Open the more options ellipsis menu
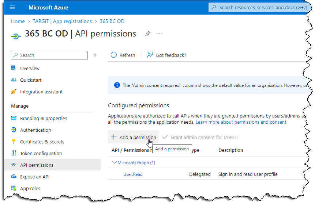315x208 pixels. click(x=160, y=34)
